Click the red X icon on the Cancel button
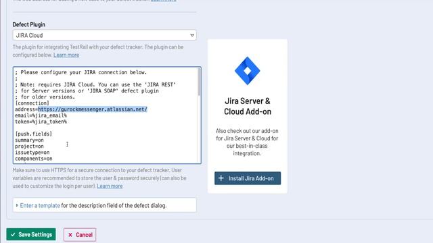Image resolution: width=433 pixels, height=243 pixels. 70,235
